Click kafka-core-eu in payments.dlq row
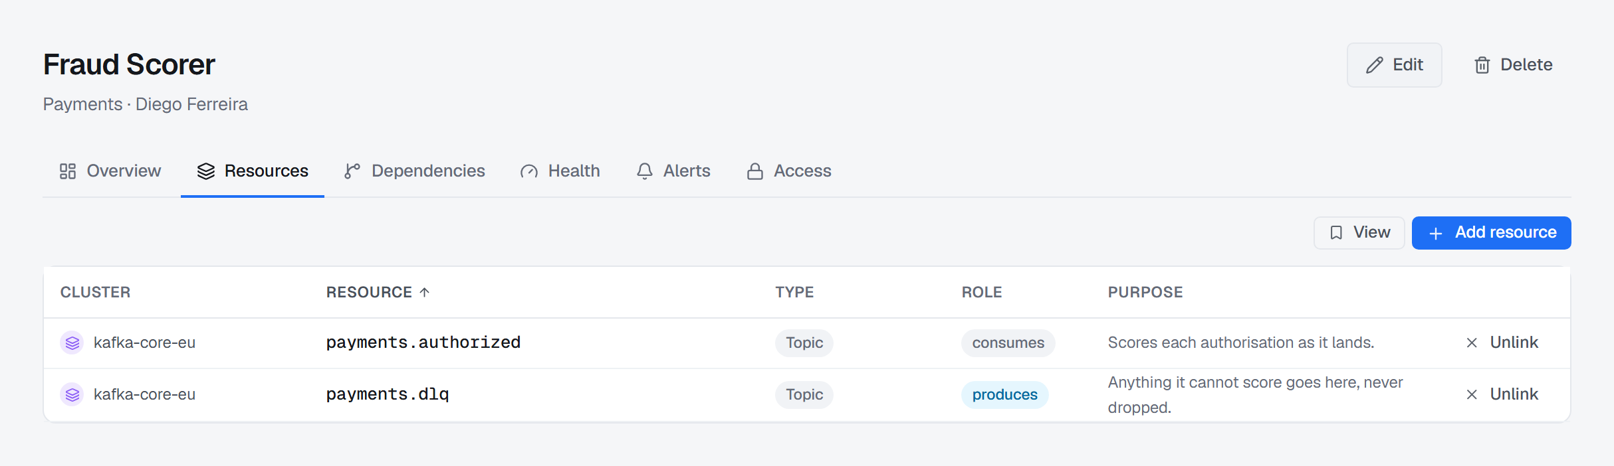Viewport: 1614px width, 466px height. click(x=144, y=394)
